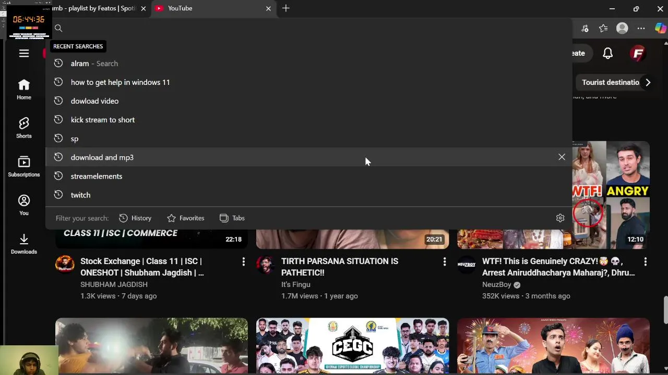Open It's Fingu channel avatar
This screenshot has width=668, height=375.
266,264
